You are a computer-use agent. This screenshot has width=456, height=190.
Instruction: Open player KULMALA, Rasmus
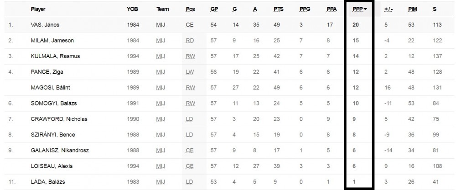coord(55,56)
